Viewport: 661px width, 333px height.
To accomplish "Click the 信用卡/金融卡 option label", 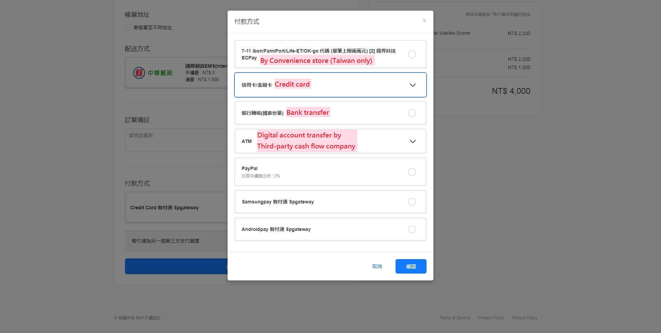I will [x=256, y=85].
